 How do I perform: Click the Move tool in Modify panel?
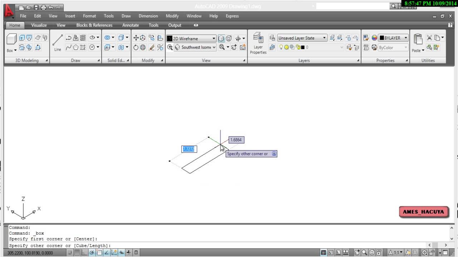136,38
